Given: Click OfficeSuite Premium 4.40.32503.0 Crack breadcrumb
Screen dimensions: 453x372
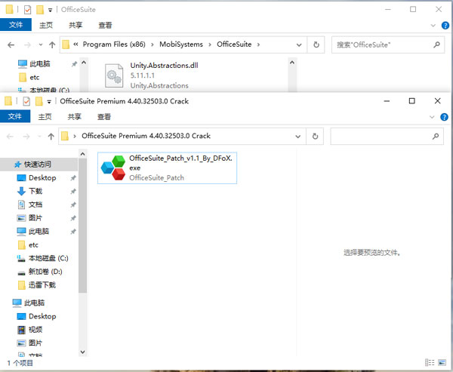Looking at the screenshot, I should [x=146, y=136].
